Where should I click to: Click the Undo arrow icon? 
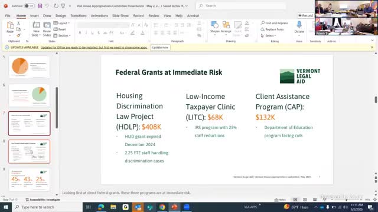tap(47, 6)
